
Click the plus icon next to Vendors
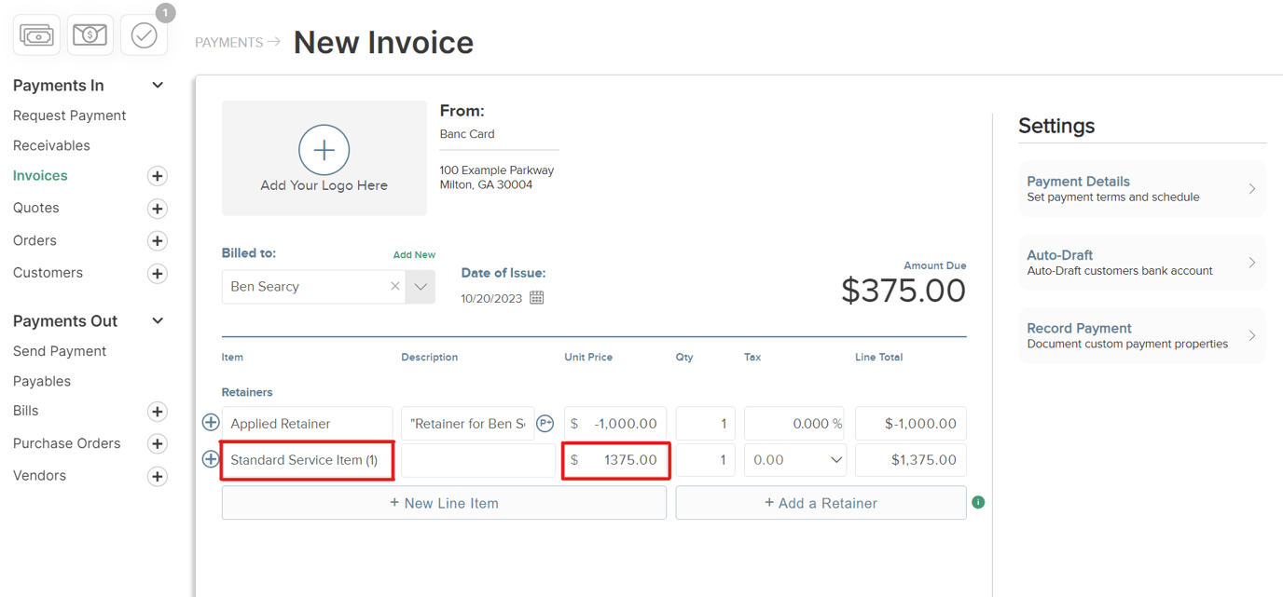tap(157, 476)
